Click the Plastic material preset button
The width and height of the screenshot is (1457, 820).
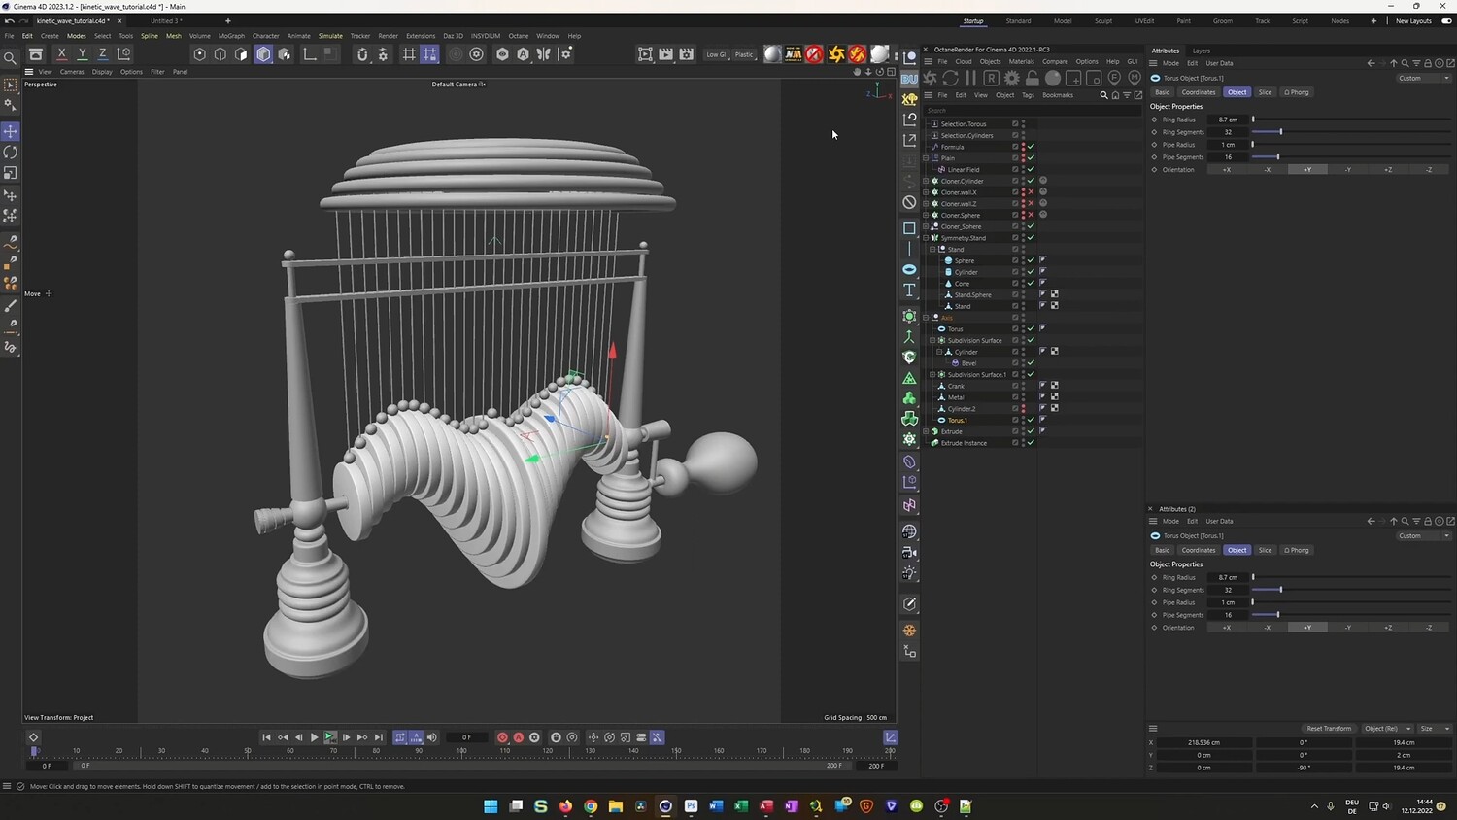coord(744,54)
